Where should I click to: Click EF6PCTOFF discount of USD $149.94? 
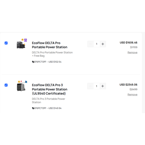click(48, 108)
